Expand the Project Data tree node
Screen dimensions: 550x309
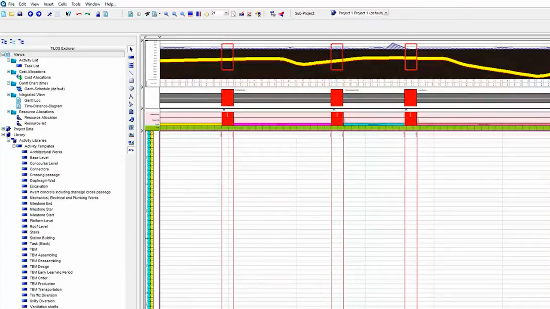3,129
